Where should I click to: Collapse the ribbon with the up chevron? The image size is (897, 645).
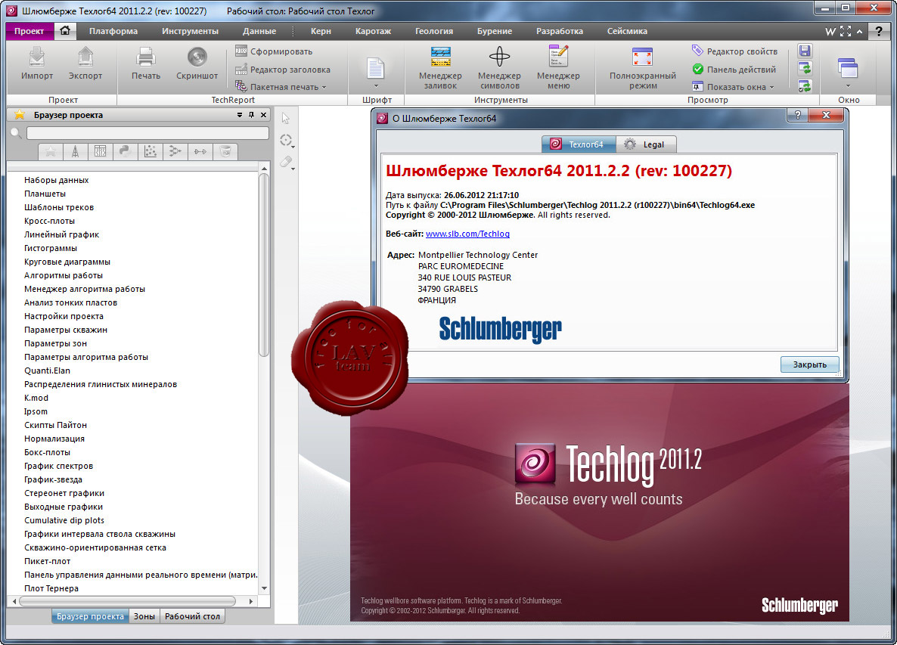[x=859, y=32]
